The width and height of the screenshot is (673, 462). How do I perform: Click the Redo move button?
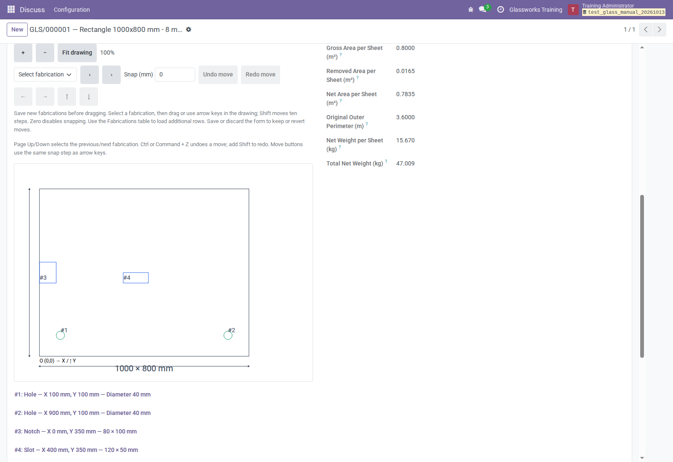tap(260, 74)
